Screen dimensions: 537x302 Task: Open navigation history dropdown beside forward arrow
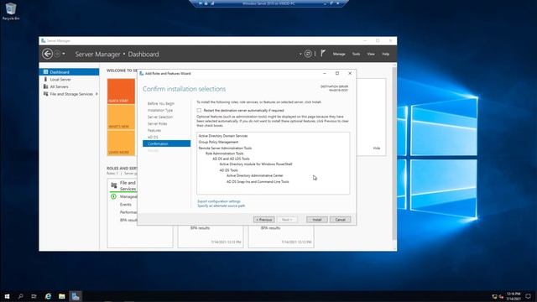tap(64, 54)
